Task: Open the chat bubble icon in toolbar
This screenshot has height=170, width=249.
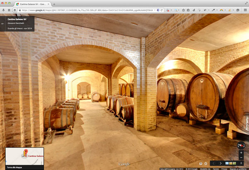Action: [238, 10]
